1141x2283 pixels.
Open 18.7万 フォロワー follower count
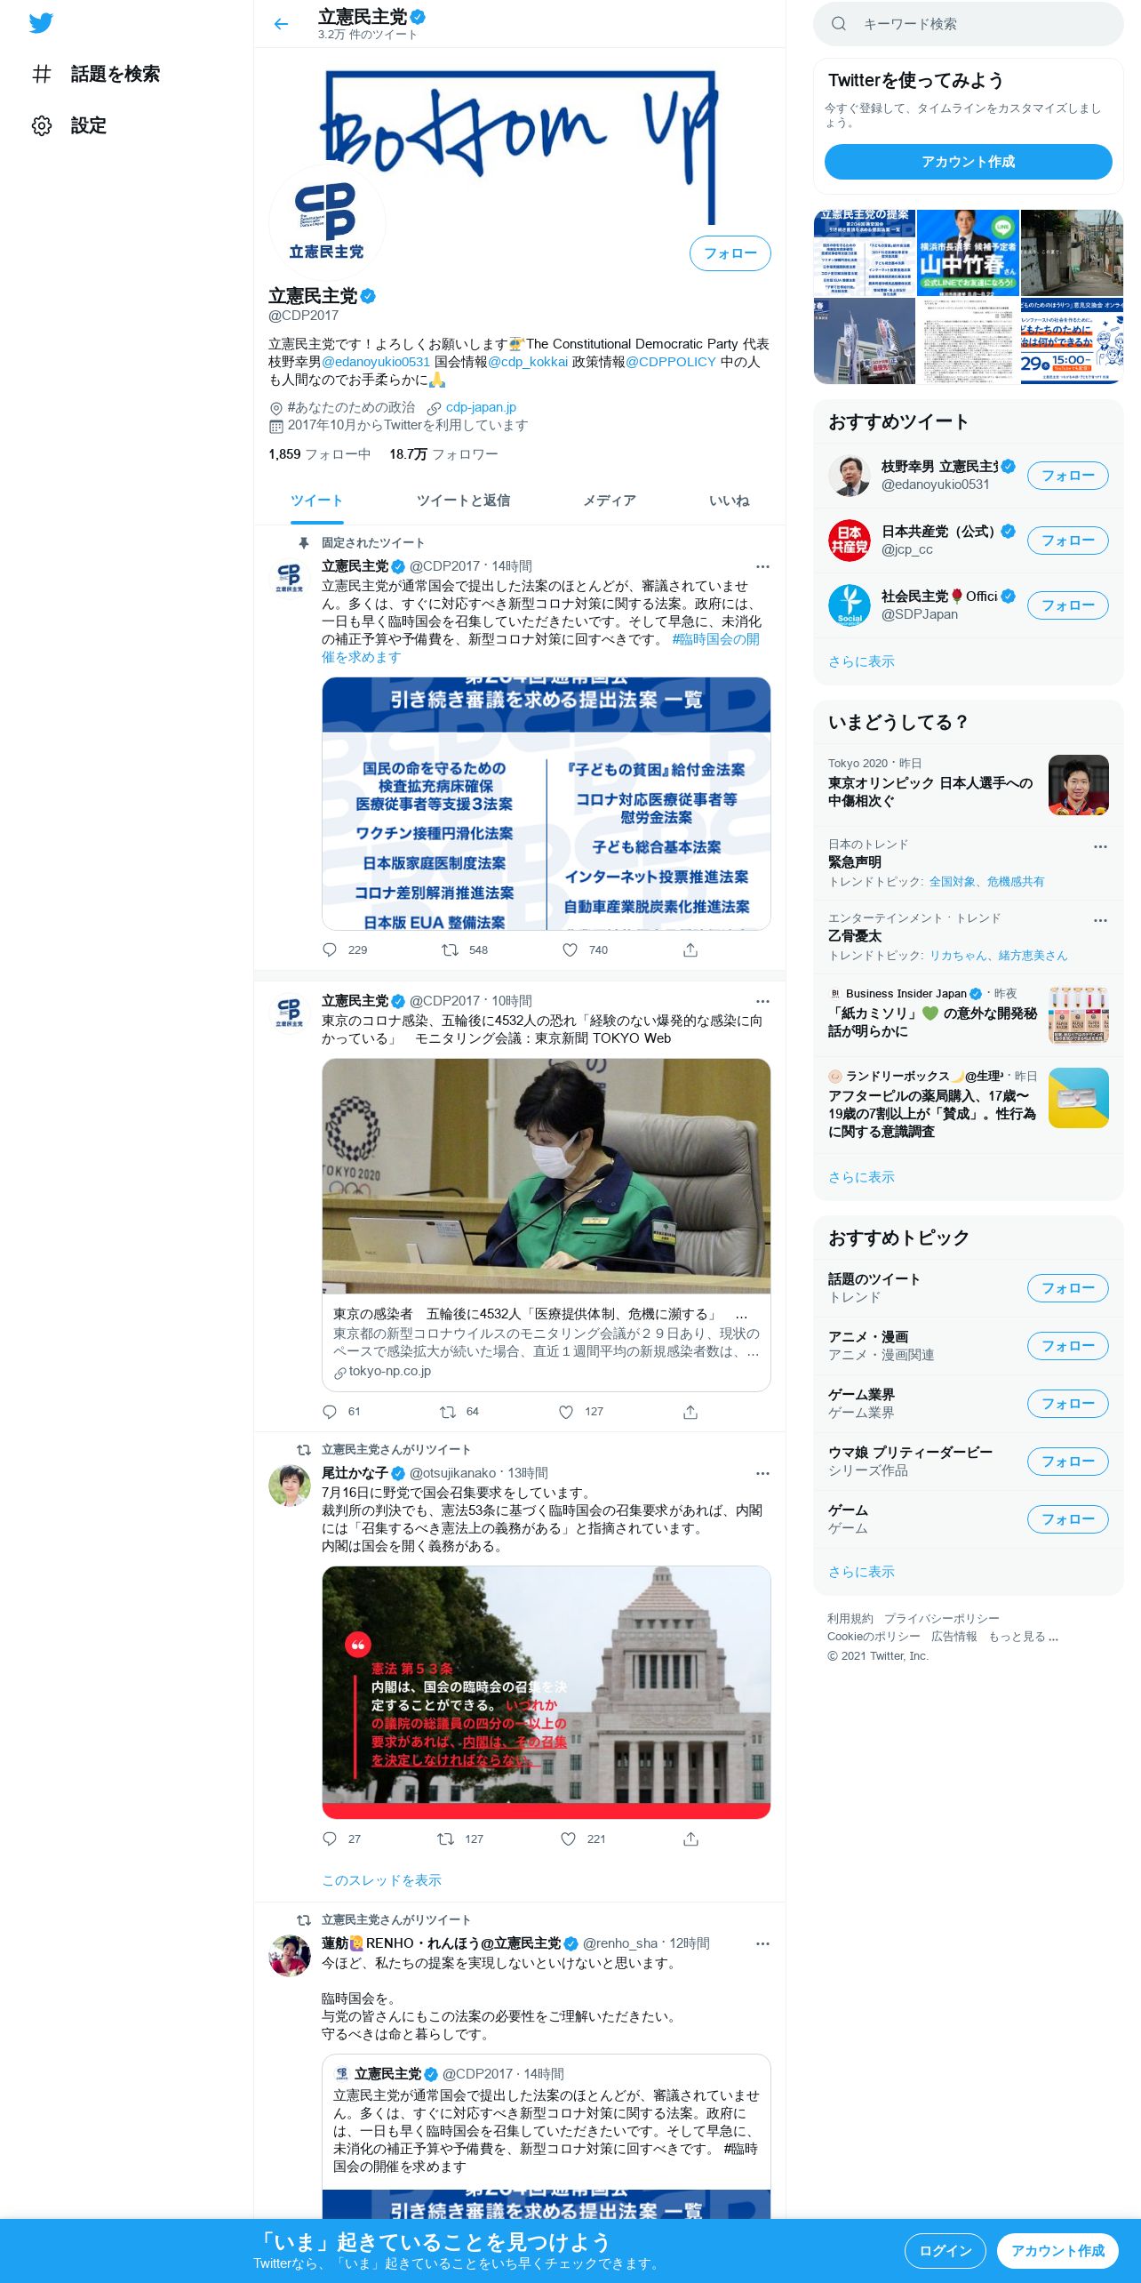pyautogui.click(x=443, y=454)
